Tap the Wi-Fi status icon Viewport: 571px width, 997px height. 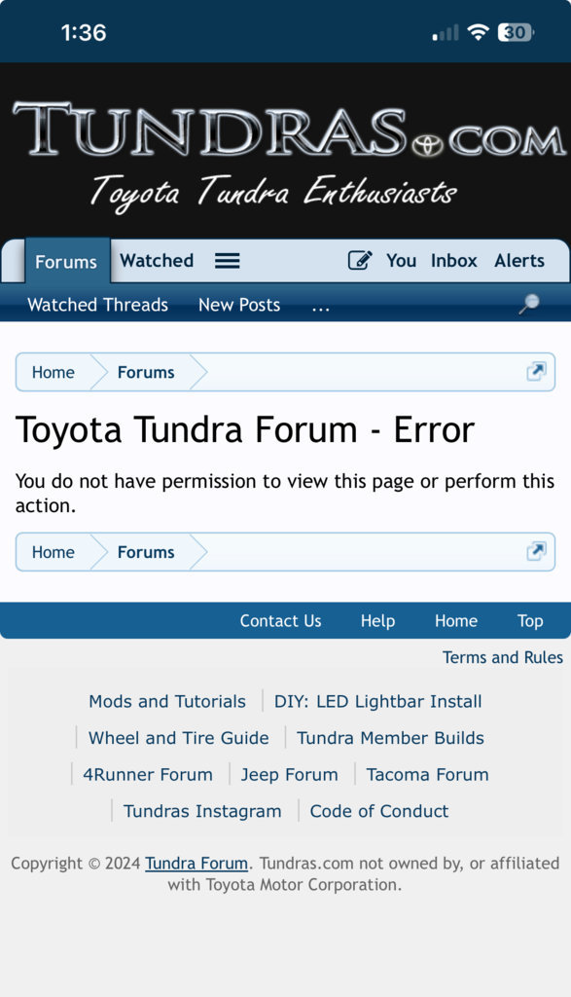click(x=478, y=32)
